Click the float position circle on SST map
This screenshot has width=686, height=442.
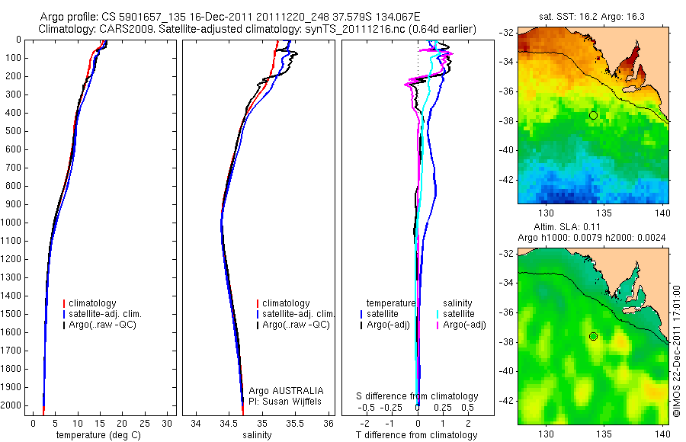[593, 116]
